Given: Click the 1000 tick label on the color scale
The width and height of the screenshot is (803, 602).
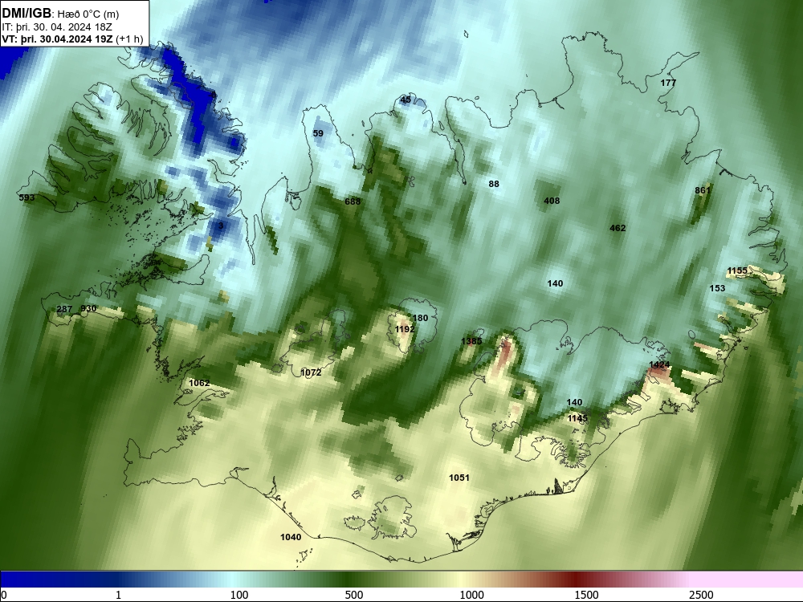Looking at the screenshot, I should pyautogui.click(x=471, y=595).
